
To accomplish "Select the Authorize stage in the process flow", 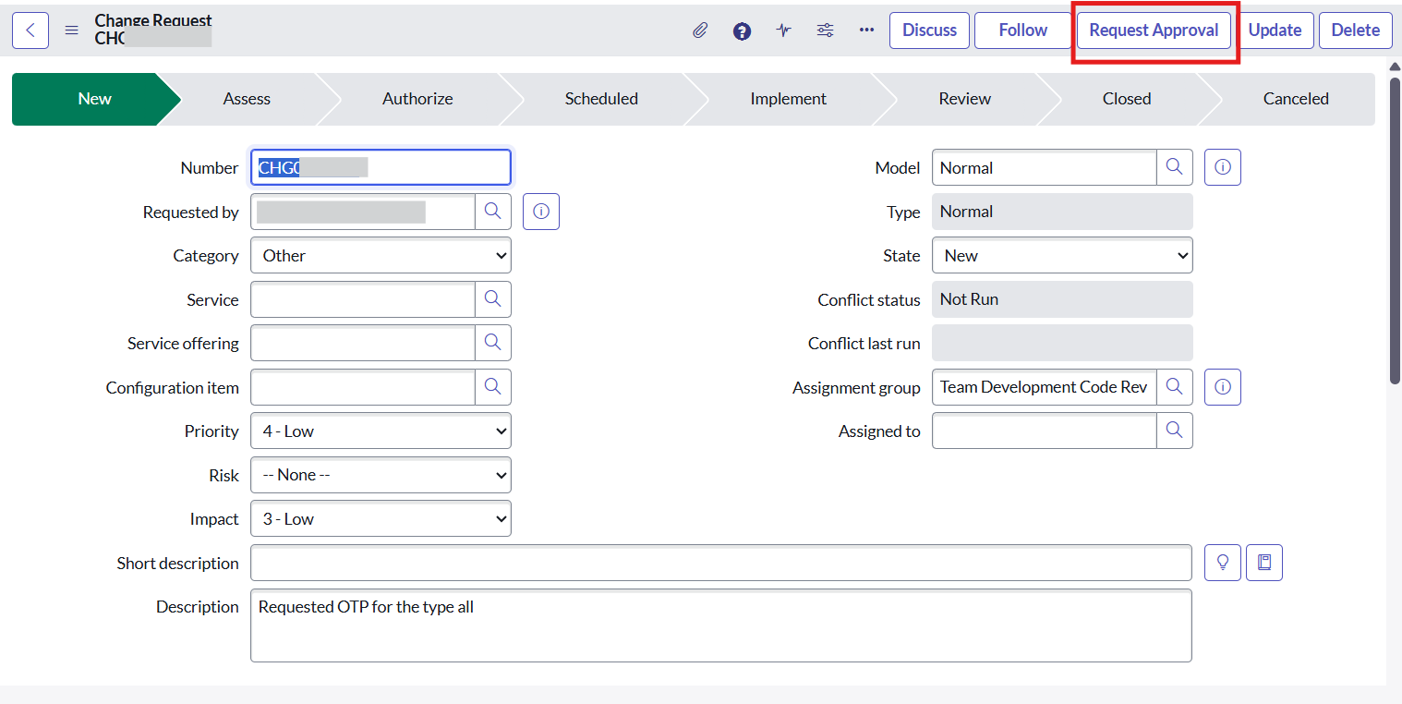I will (x=417, y=99).
